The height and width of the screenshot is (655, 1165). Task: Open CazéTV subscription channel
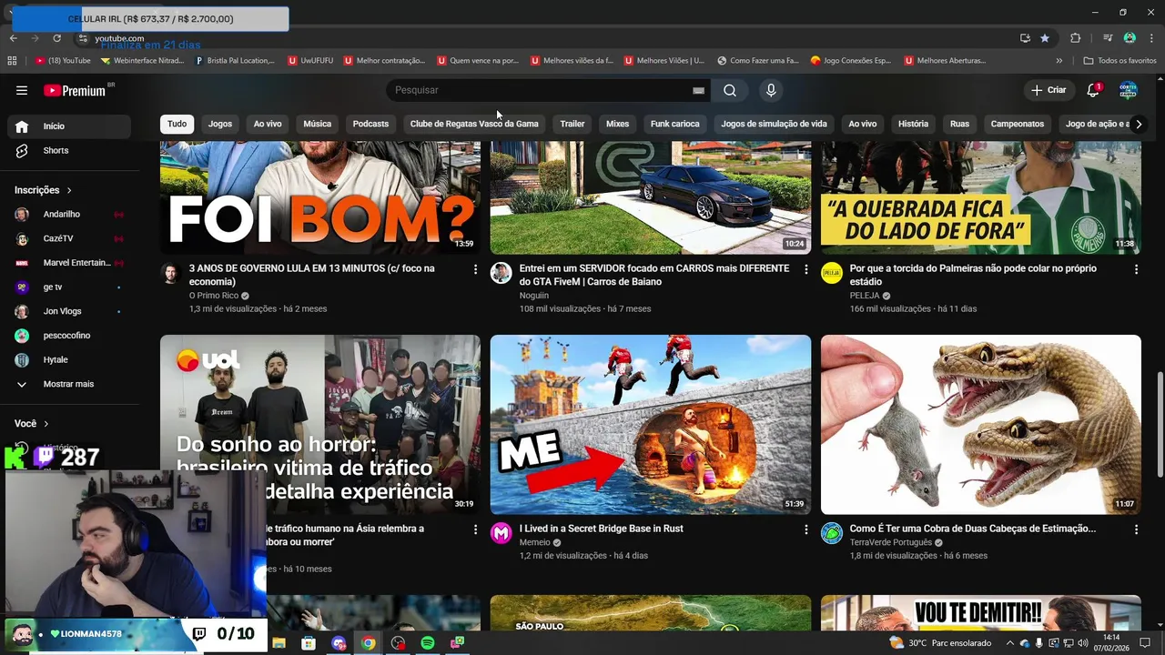(68, 238)
